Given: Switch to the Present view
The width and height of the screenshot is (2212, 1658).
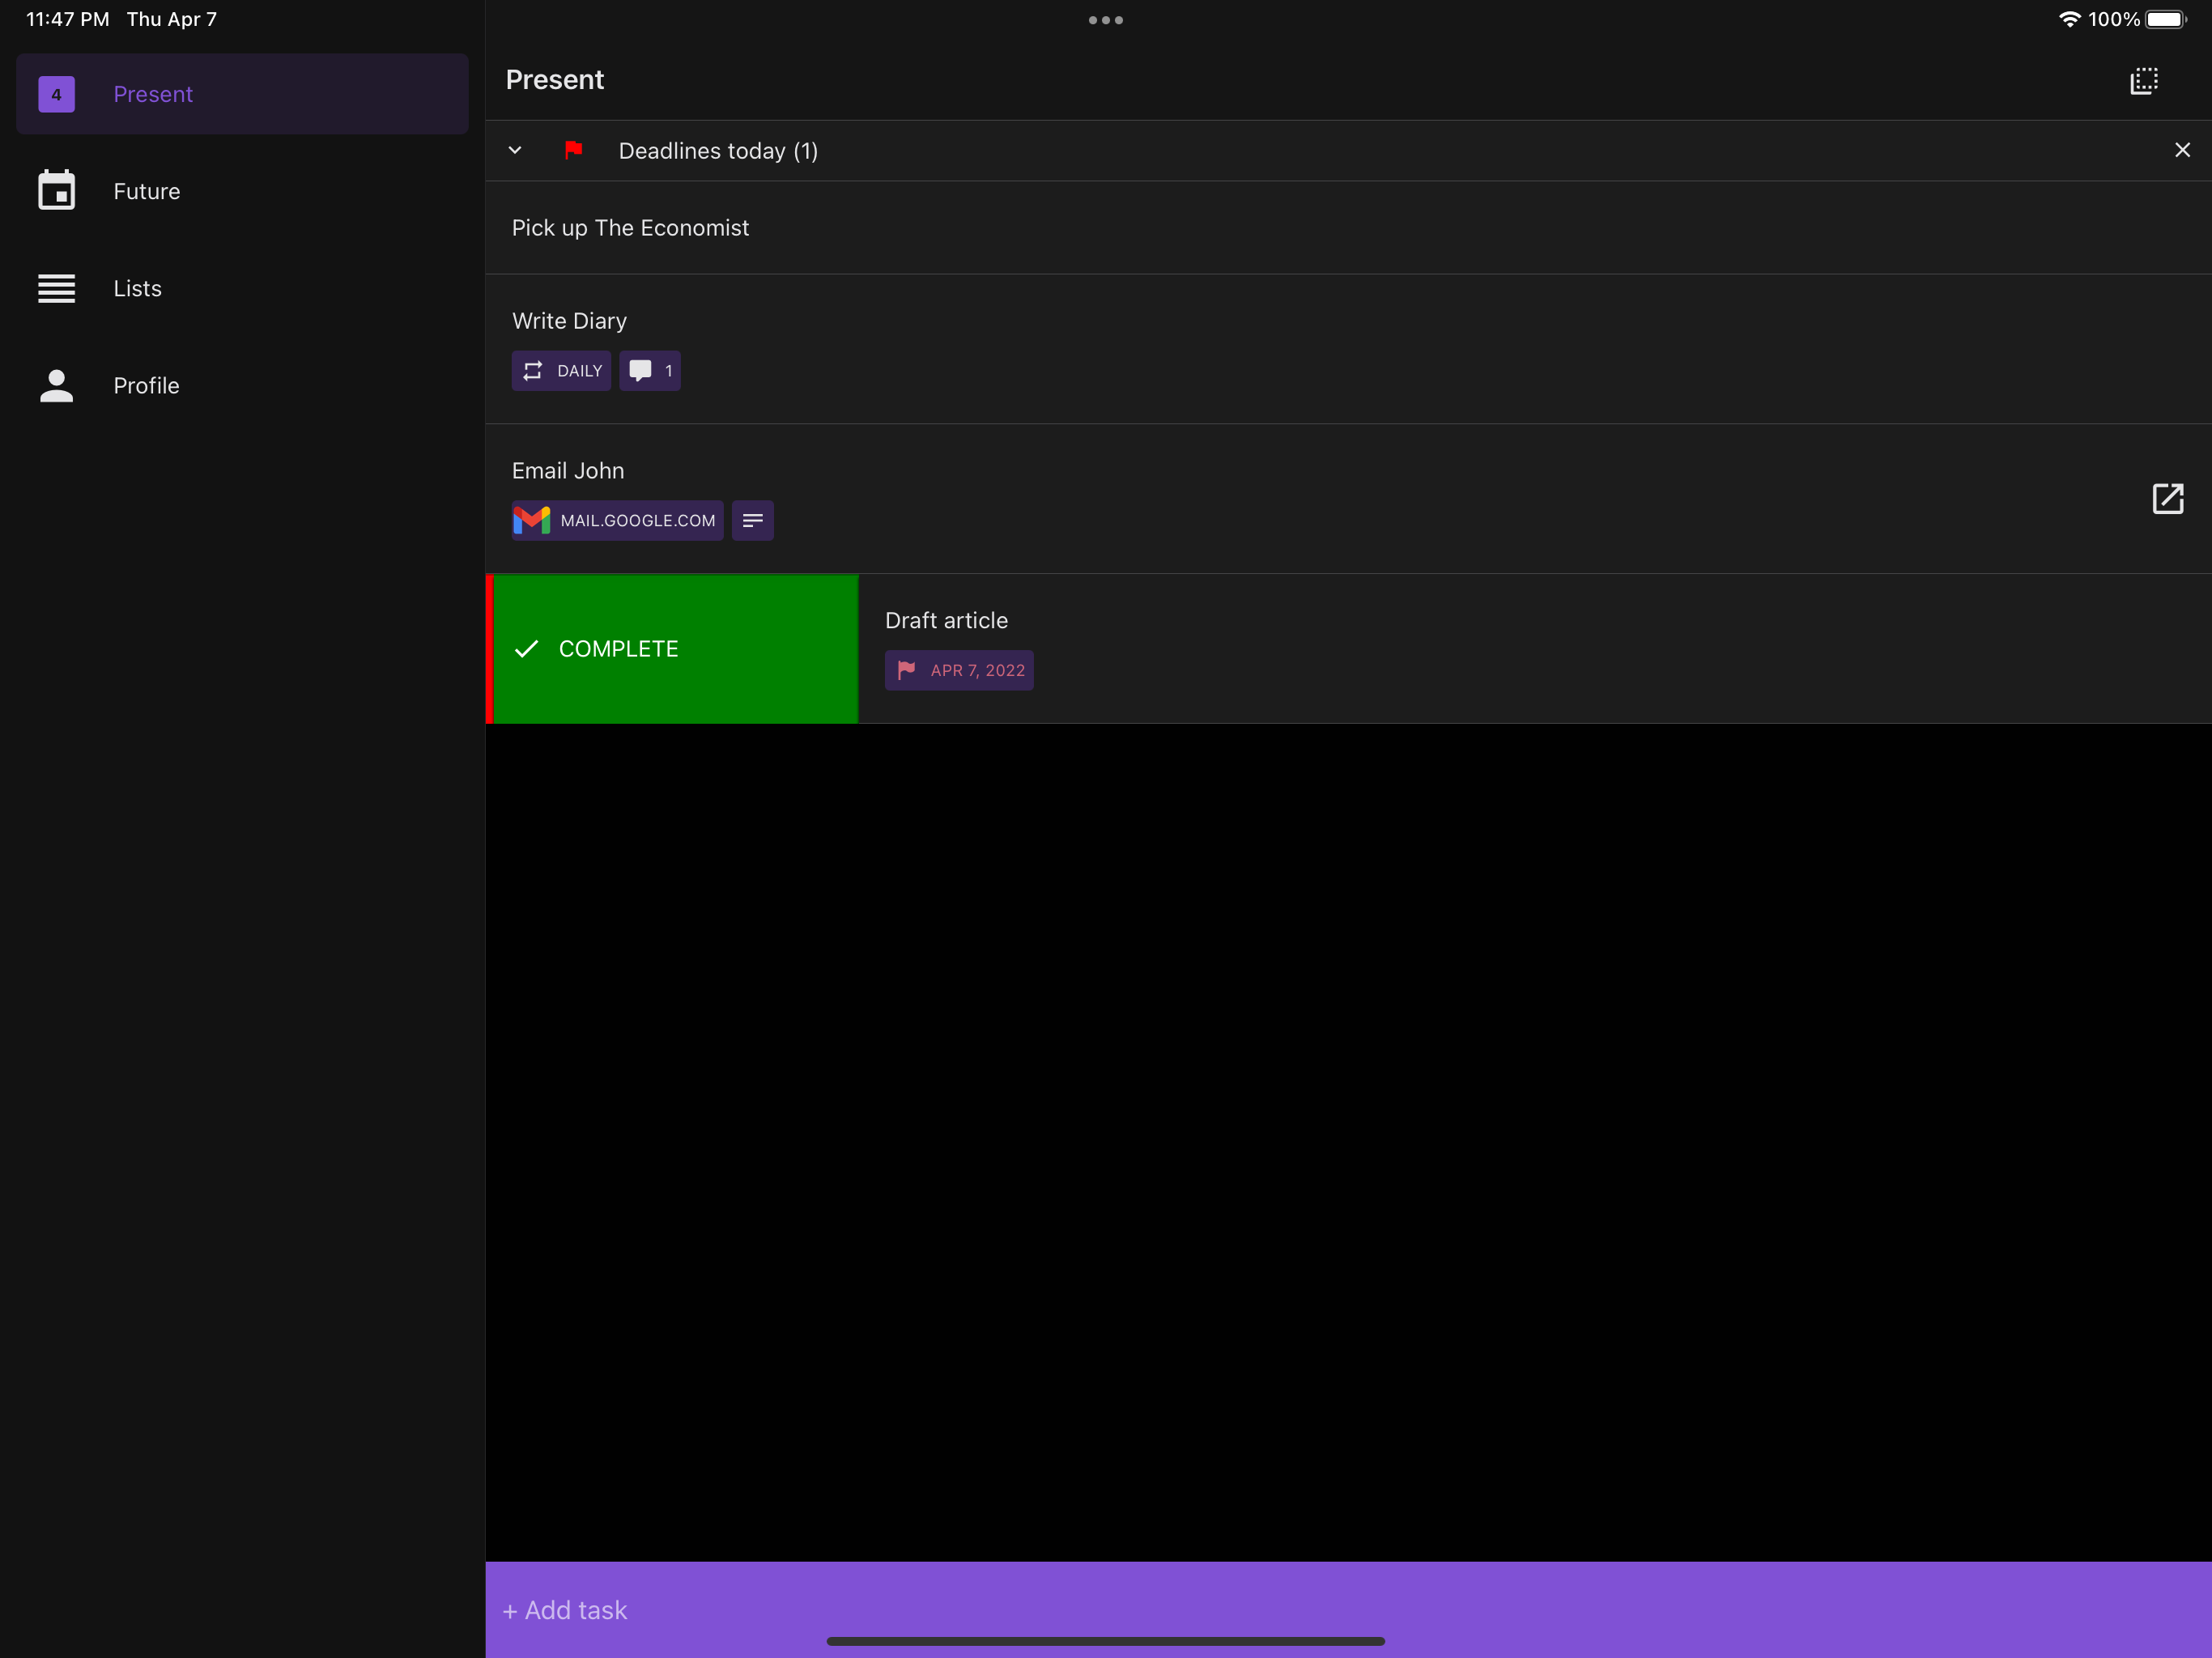Looking at the screenshot, I should [153, 94].
